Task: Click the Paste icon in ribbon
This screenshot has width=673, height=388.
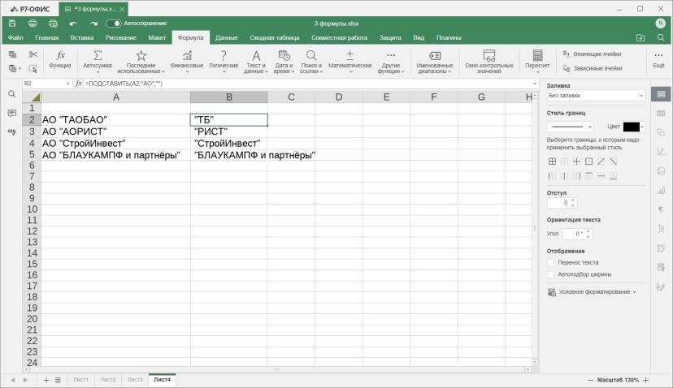Action: pos(12,68)
